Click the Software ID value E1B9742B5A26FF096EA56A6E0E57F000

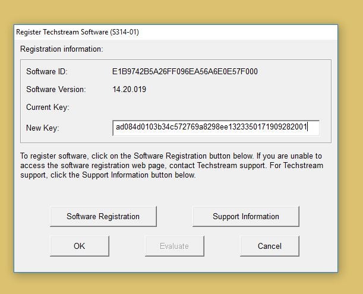click(185, 72)
